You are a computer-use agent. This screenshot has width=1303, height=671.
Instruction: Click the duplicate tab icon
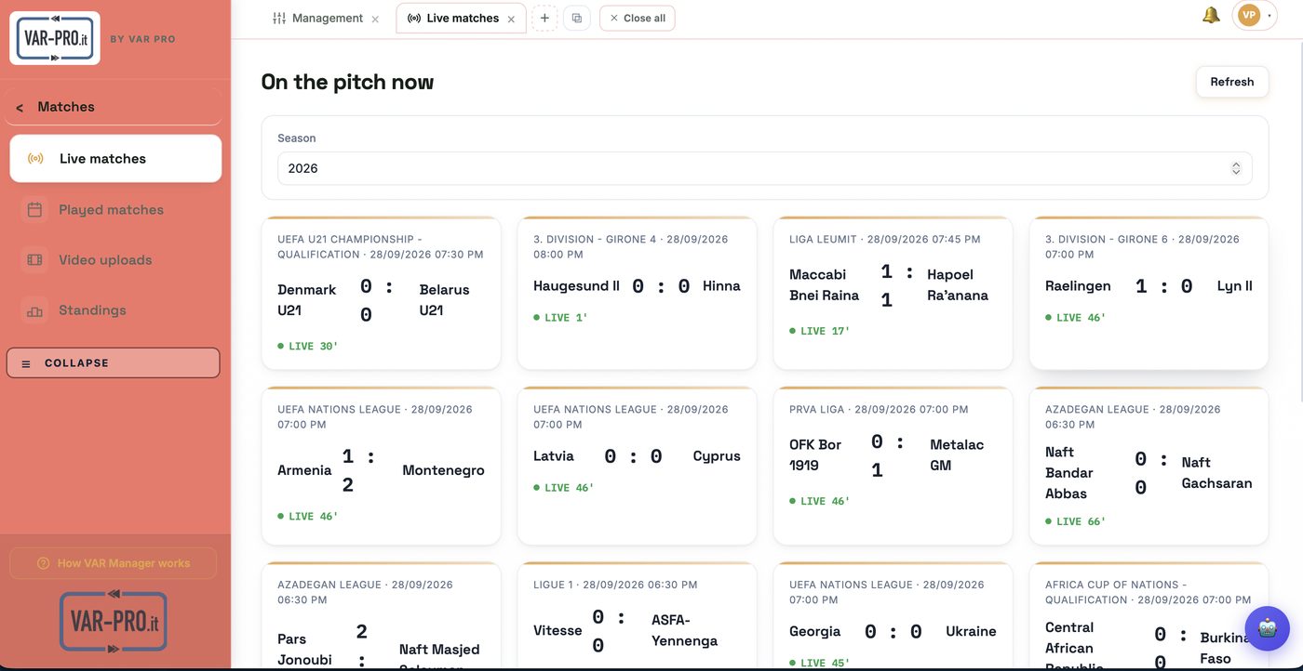pos(577,18)
